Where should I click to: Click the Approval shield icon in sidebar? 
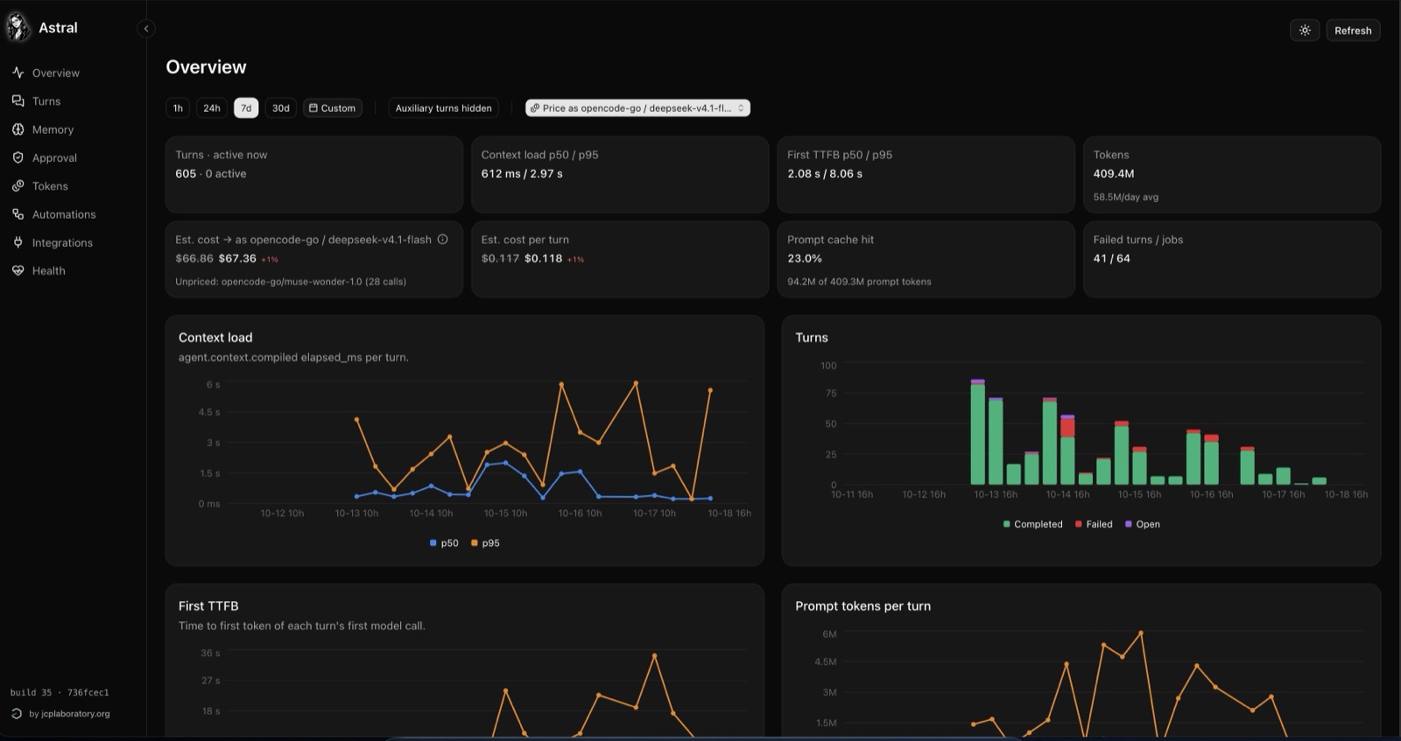click(x=18, y=157)
